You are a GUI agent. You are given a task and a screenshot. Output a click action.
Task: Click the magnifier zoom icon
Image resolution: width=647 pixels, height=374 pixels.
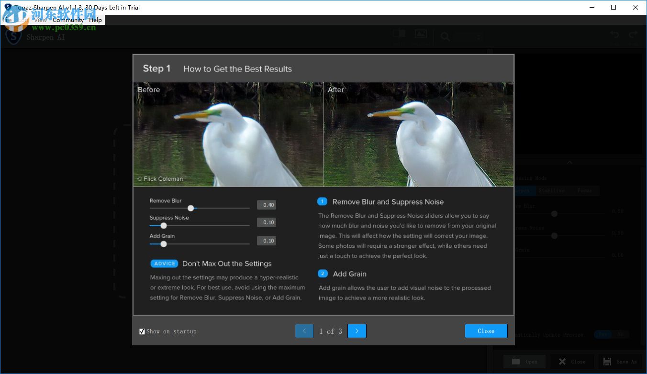coord(445,37)
